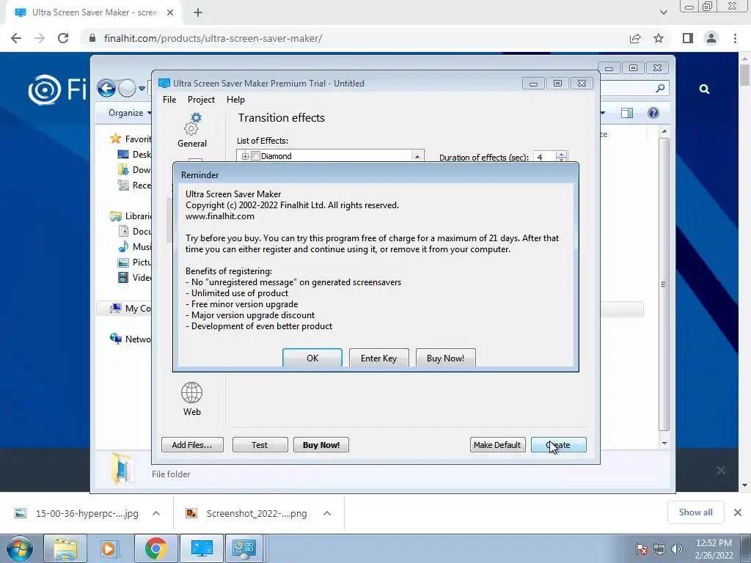The image size is (751, 563).
Task: Increase the effect duration stepper
Action: pyautogui.click(x=562, y=154)
